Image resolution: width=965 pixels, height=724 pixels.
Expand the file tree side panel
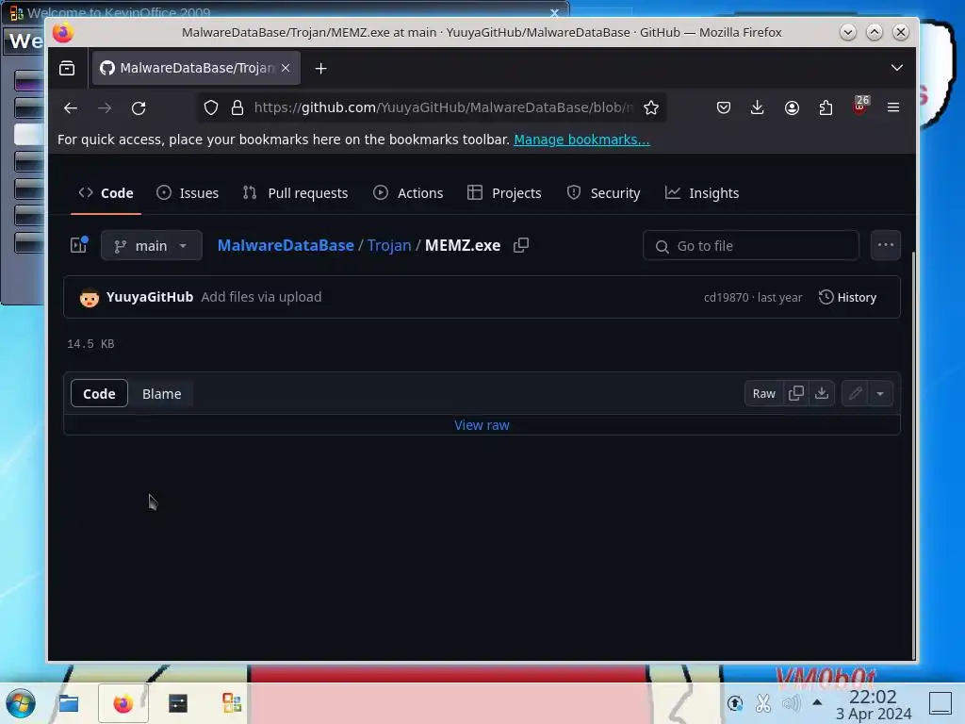coord(79,245)
